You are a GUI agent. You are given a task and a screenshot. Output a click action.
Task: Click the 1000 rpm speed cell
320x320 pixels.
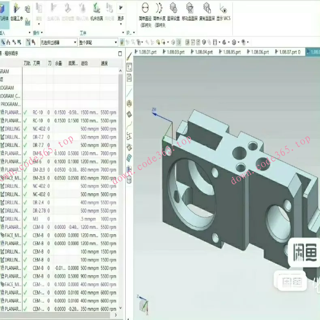tap(109, 219)
